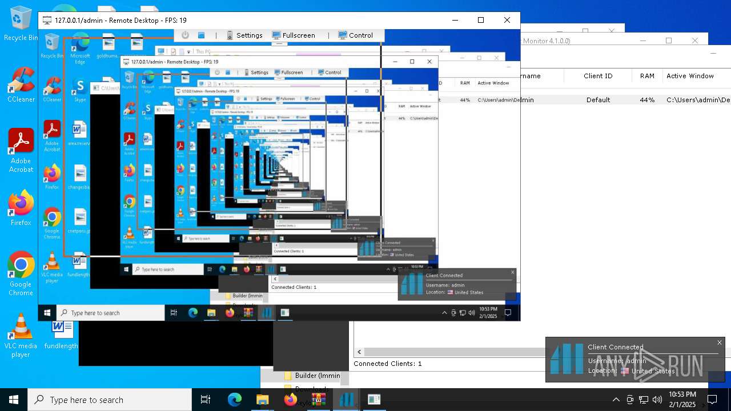Image resolution: width=731 pixels, height=411 pixels.
Task: Launch CCleaner from the local desktop
Action: [x=21, y=85]
